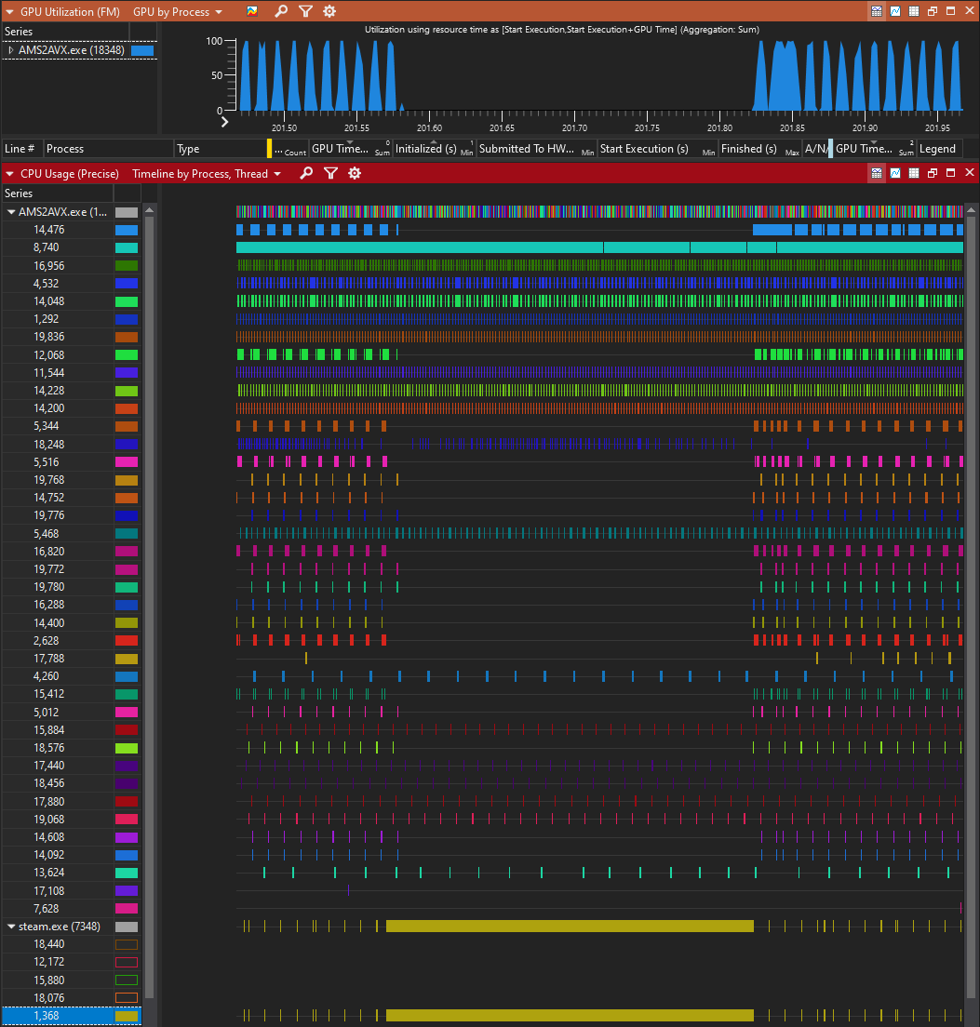Screen dimensions: 980x1027
Task: Close the CPU Usage (Precise) panel
Action: click(970, 173)
